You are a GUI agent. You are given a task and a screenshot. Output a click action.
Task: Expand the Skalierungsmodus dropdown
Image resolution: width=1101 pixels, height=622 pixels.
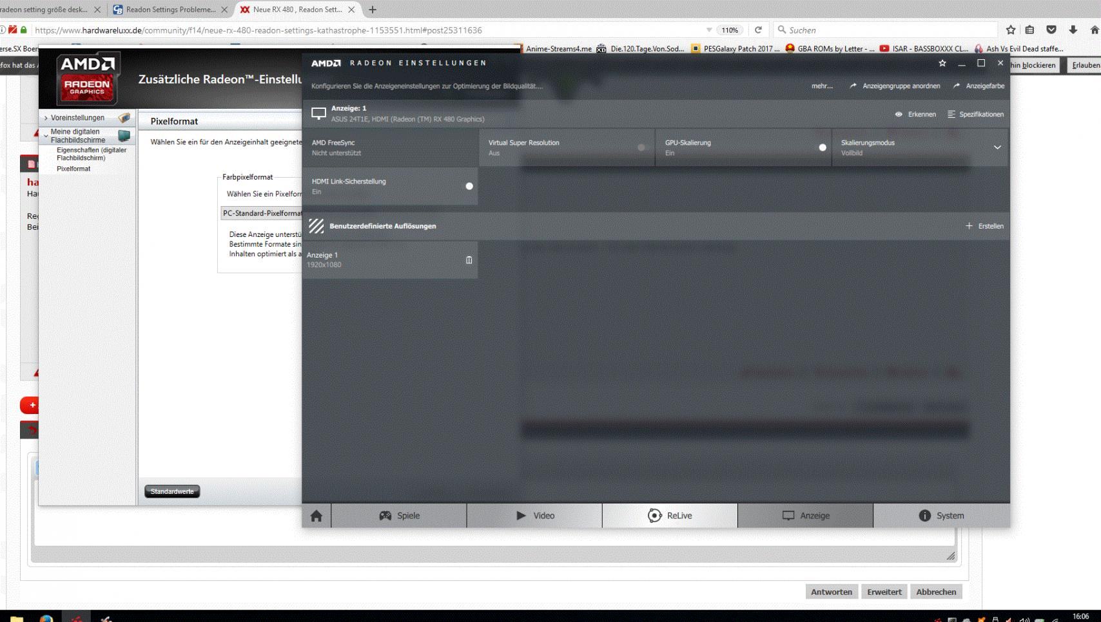tap(997, 147)
